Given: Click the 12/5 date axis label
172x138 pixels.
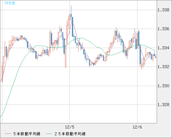Looking at the screenshot, I should point(70,127).
